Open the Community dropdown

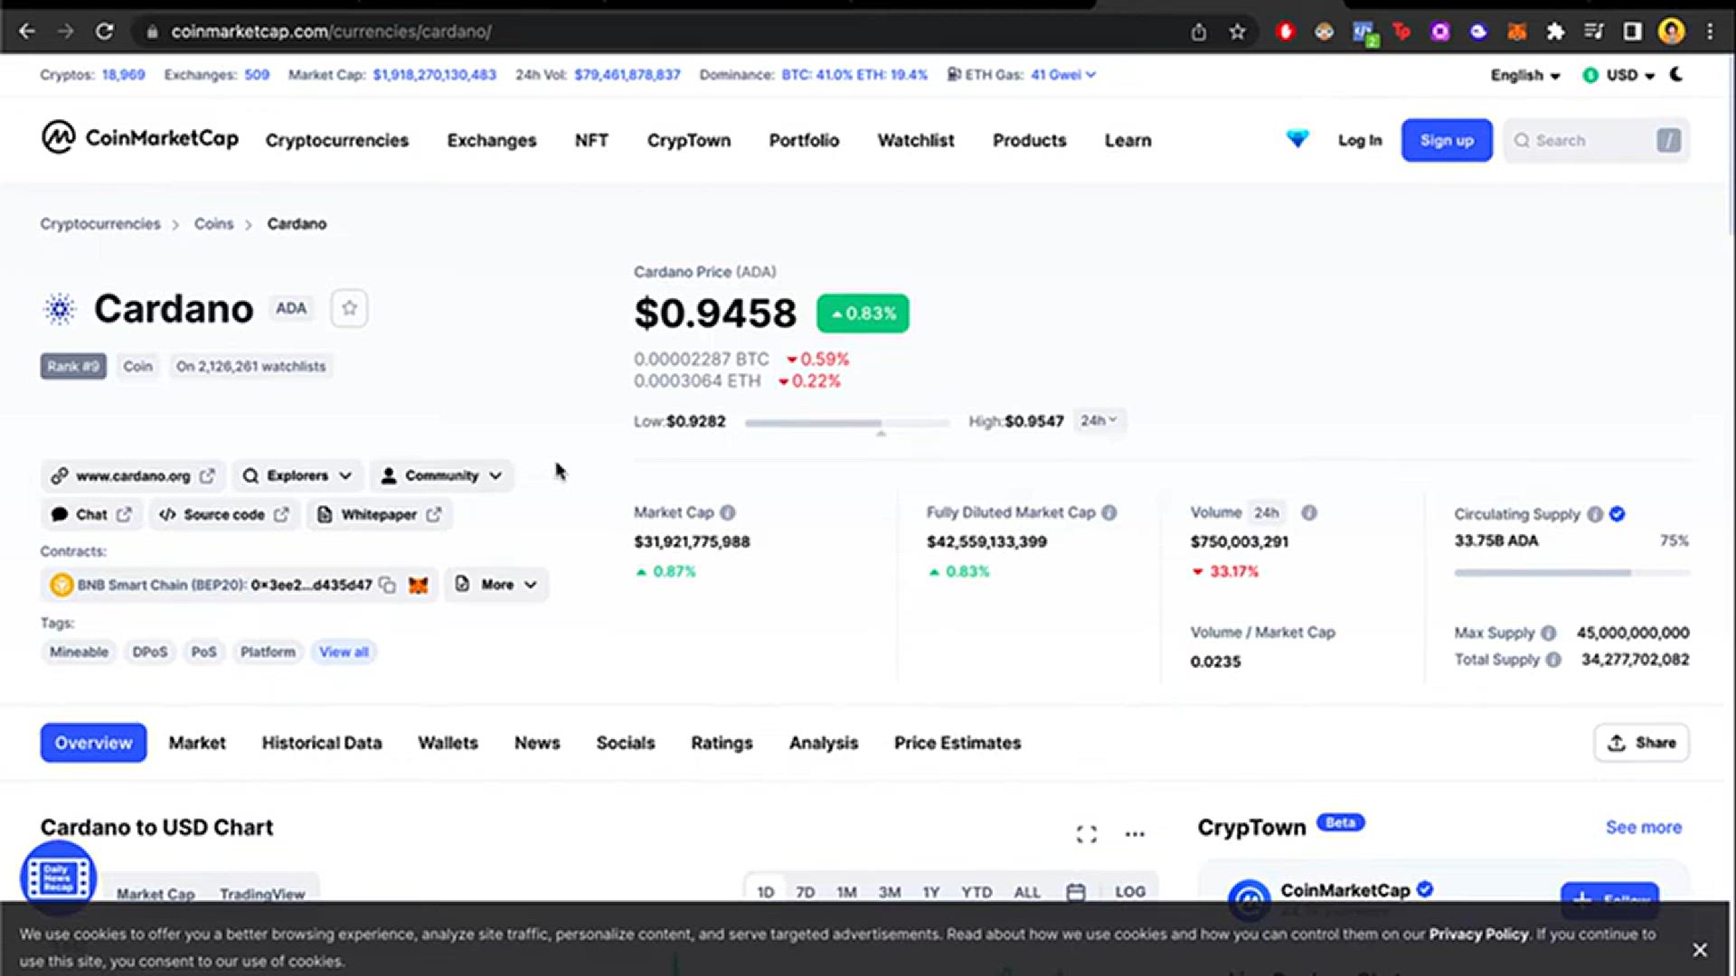[x=442, y=476]
